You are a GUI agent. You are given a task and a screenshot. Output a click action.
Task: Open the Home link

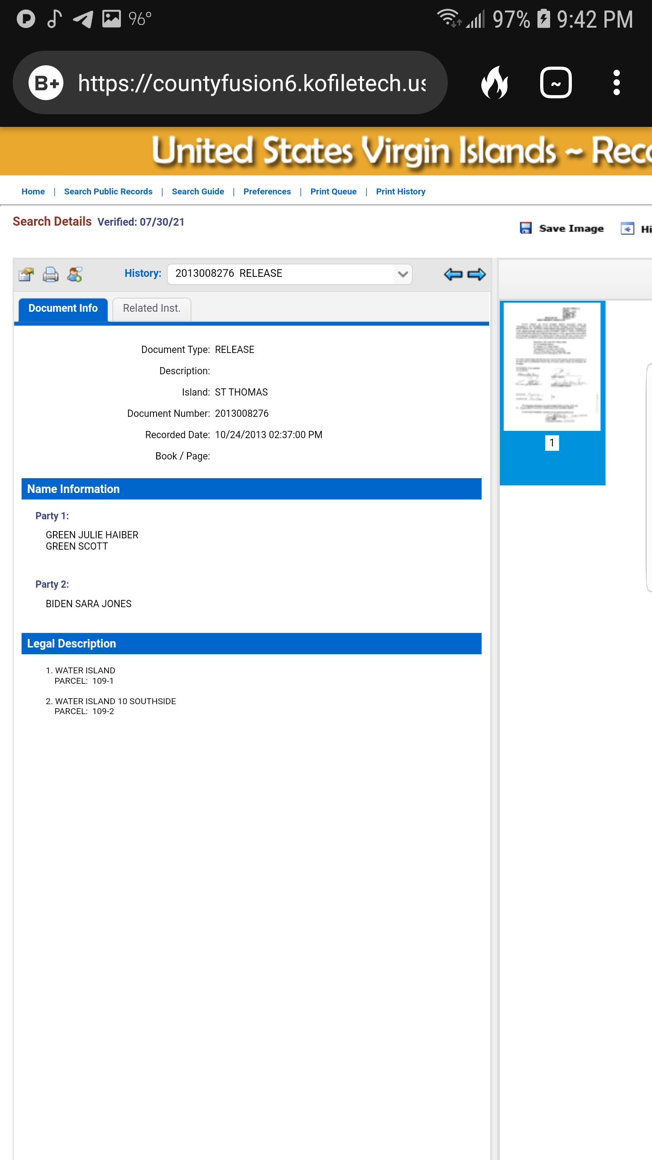tap(33, 192)
